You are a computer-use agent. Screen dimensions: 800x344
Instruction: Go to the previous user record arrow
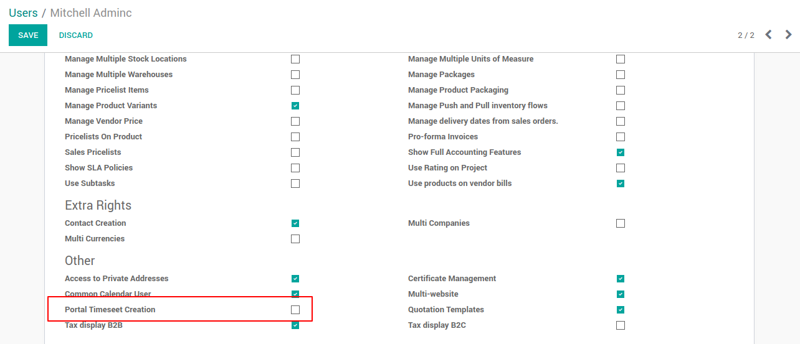(x=769, y=35)
